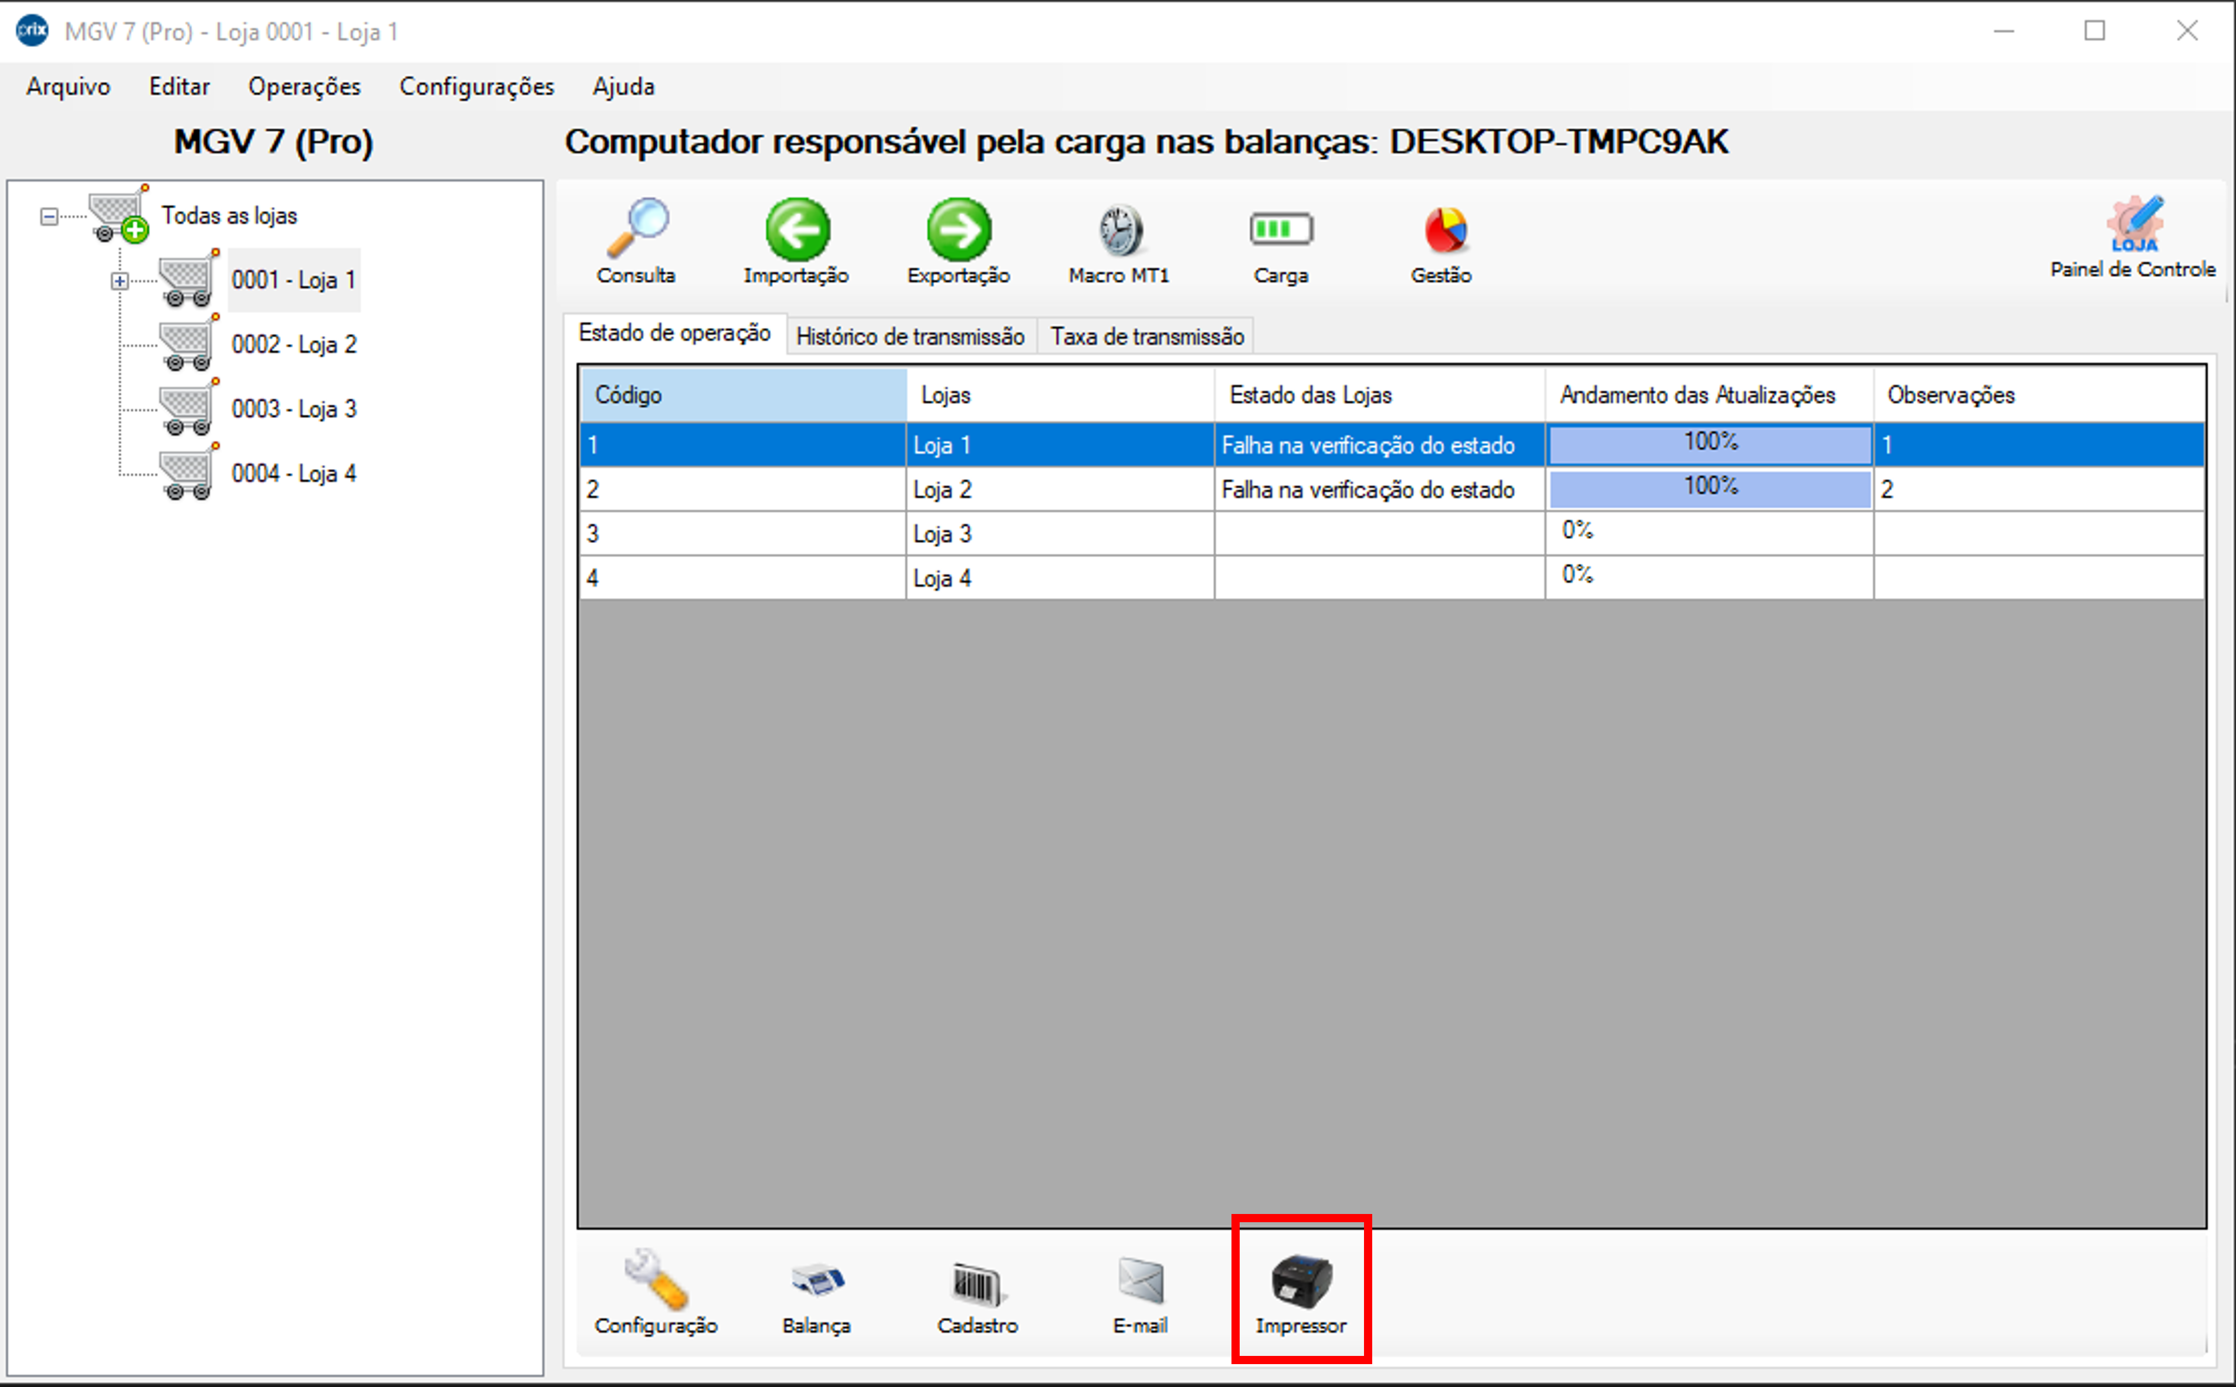The width and height of the screenshot is (2236, 1387).
Task: Select Todas as lojas in the tree
Action: 230,216
